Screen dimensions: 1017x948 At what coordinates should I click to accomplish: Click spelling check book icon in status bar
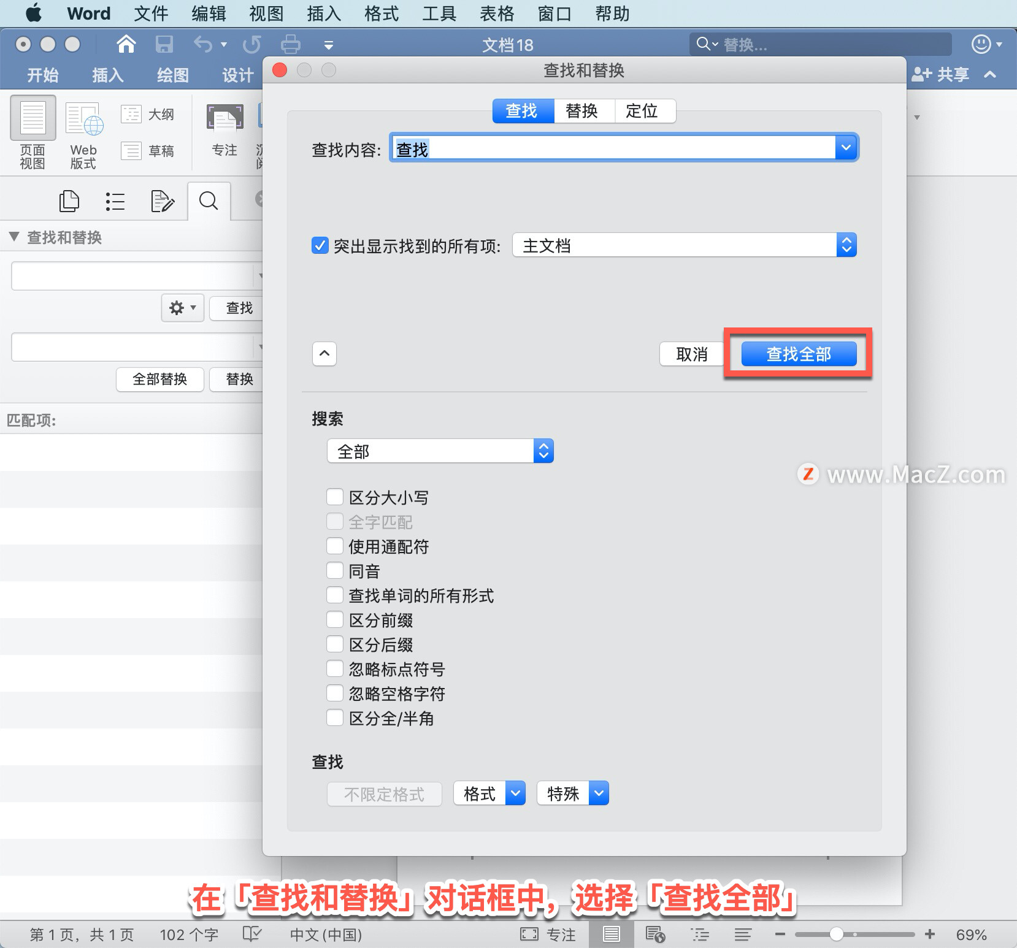pos(251,934)
